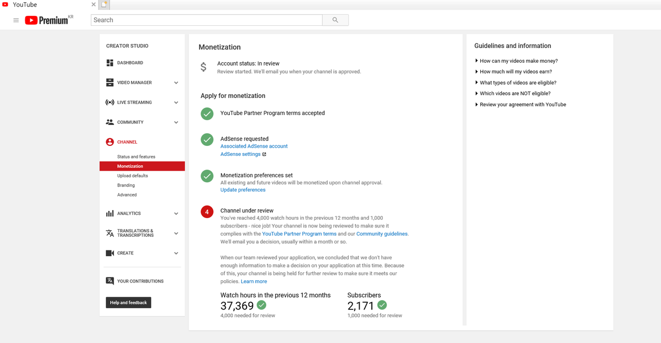
Task: Select the YouTube browser tab
Action: tap(49, 5)
